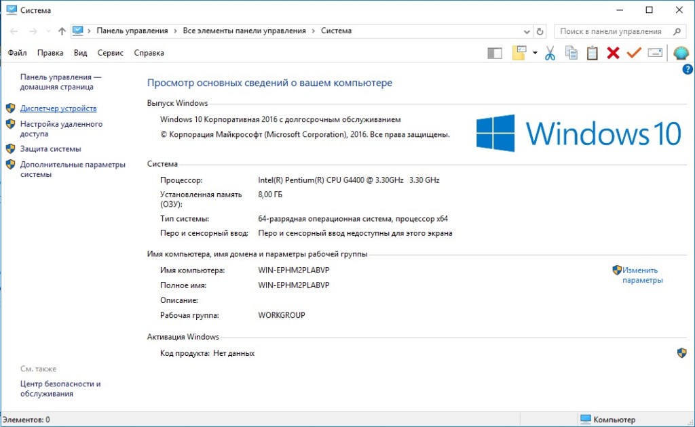The image size is (695, 427).
Task: Open Диспетчер устройств link
Action: [x=58, y=108]
